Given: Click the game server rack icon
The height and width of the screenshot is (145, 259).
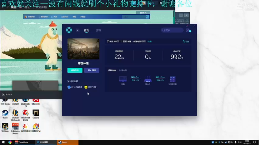Looking at the screenshot, I should click(x=173, y=79).
